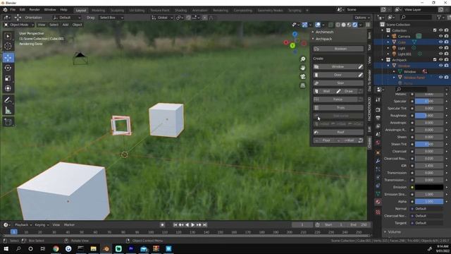Open the Default orientation dropdown
This screenshot has width=451, height=254.
[x=67, y=18]
